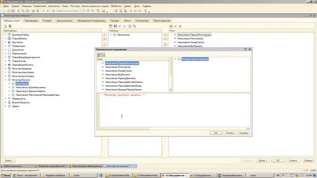Open the Итоги tab
The width and height of the screenshot is (317, 178).
(127, 21)
